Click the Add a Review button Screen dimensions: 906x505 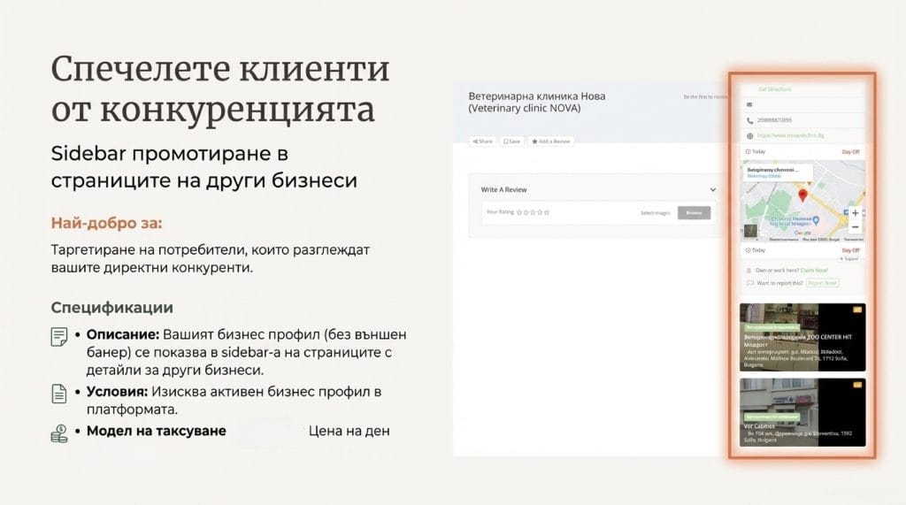coord(550,141)
